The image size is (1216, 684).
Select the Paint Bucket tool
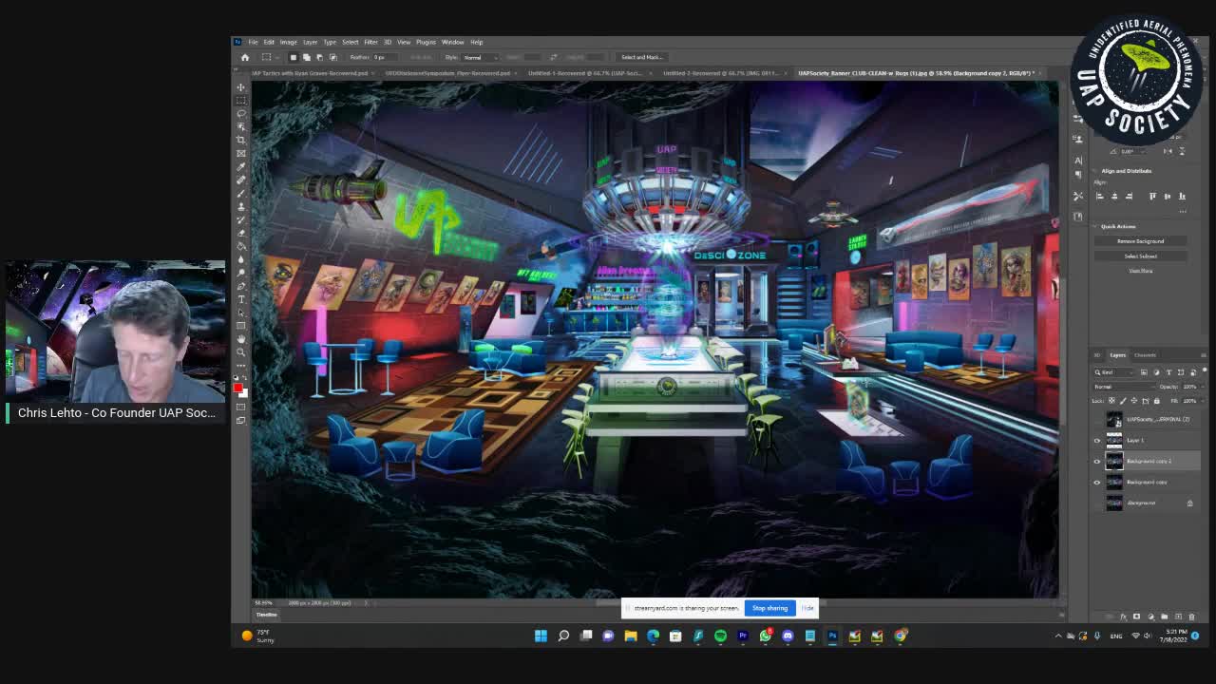coord(241,246)
